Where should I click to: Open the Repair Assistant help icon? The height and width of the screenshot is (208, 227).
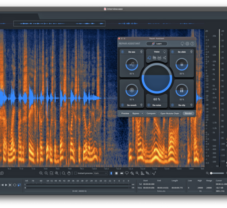pos(192,44)
